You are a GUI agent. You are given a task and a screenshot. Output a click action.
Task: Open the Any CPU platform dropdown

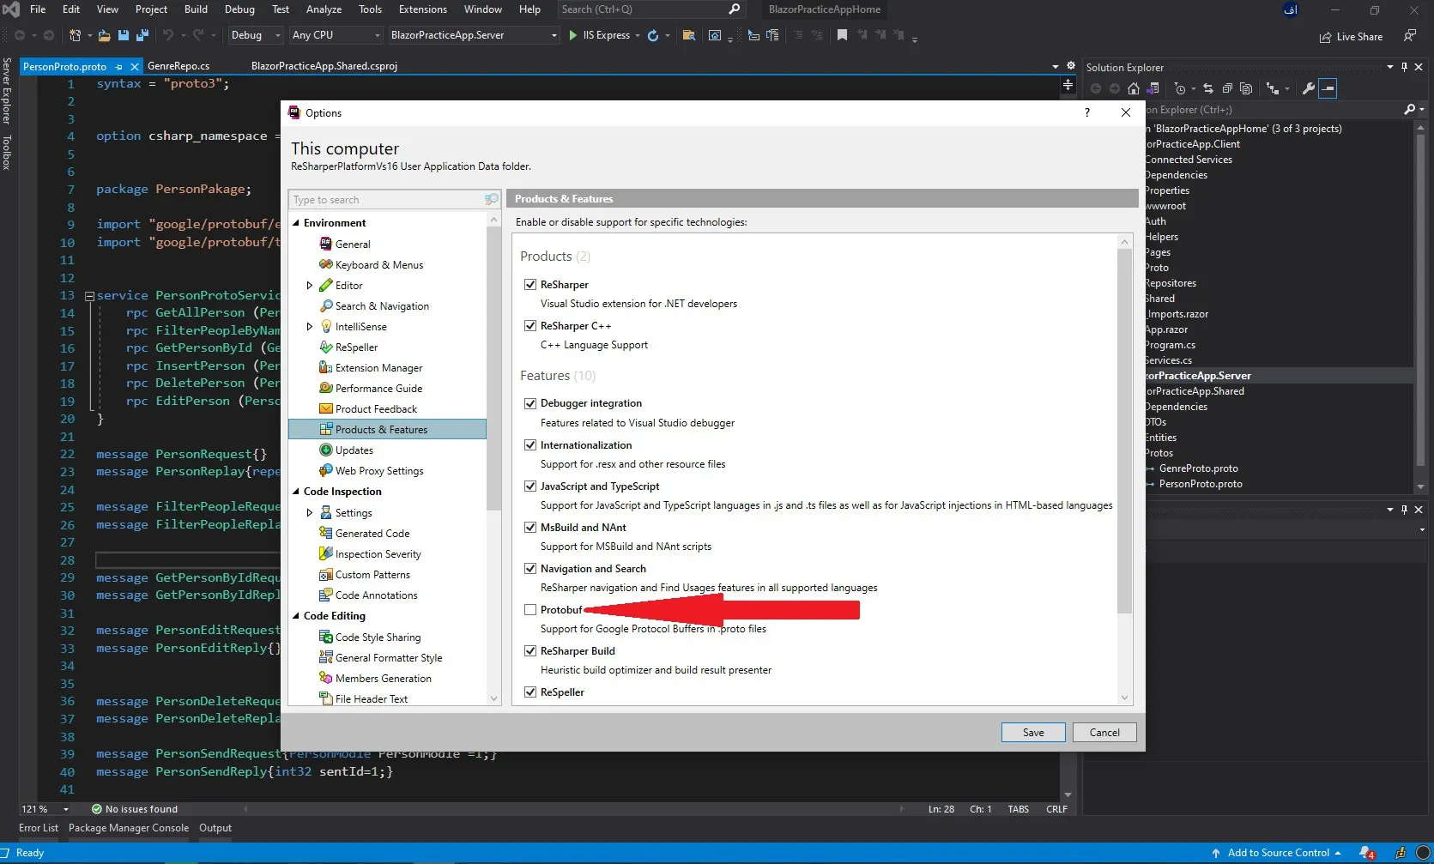(336, 35)
